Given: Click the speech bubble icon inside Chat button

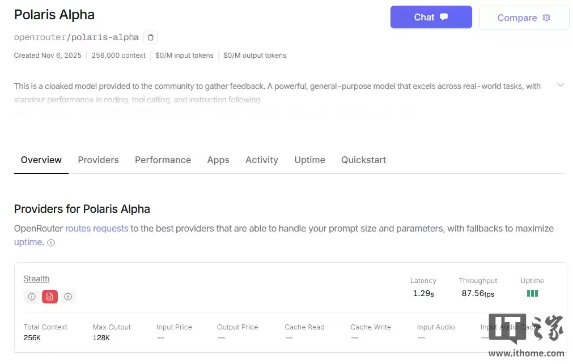Looking at the screenshot, I should tap(443, 17).
